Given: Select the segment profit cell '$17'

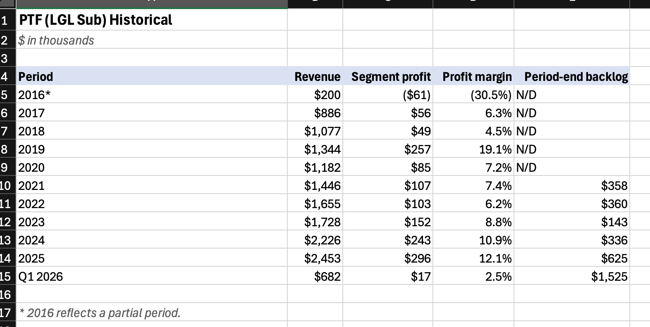Looking at the screenshot, I should 388,276.
